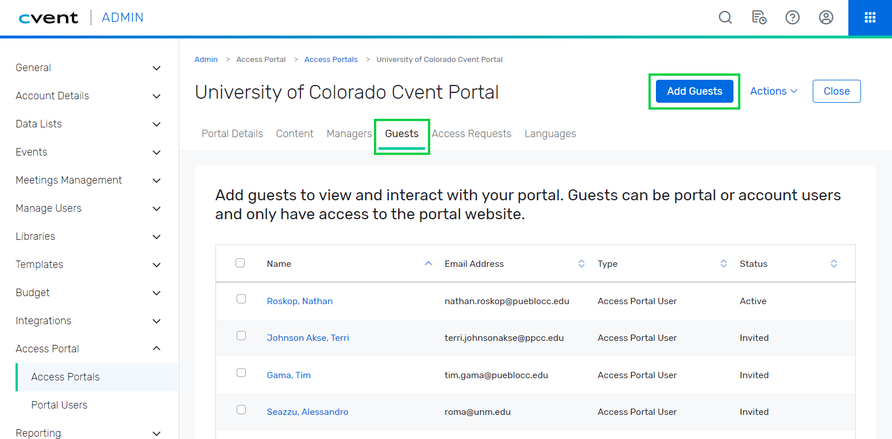
Task: Click the Close button
Action: point(836,91)
